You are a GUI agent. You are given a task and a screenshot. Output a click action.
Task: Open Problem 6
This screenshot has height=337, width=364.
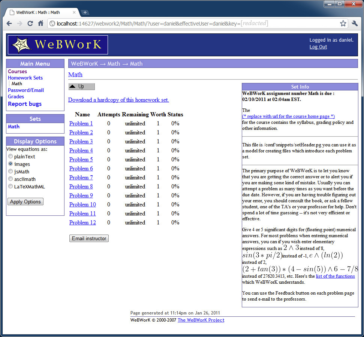[x=81, y=168]
